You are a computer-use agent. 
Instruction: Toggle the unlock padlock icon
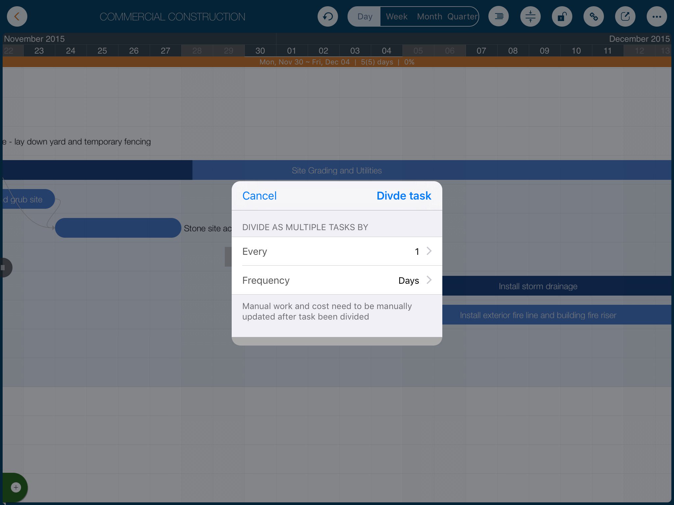coord(562,16)
